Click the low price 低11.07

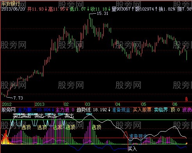click(78, 9)
